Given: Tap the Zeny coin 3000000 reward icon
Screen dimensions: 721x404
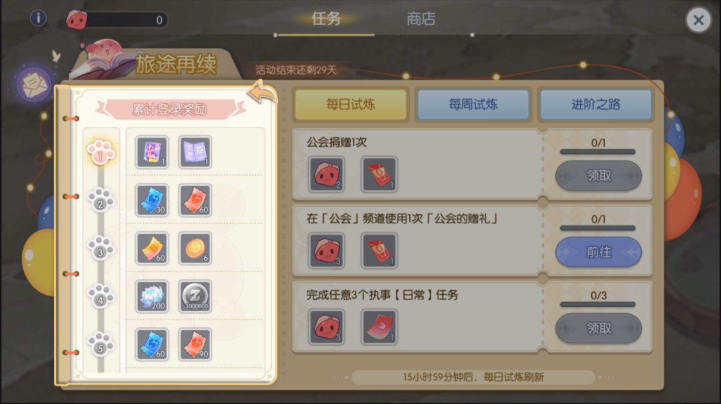Looking at the screenshot, I should pyautogui.click(x=195, y=296).
